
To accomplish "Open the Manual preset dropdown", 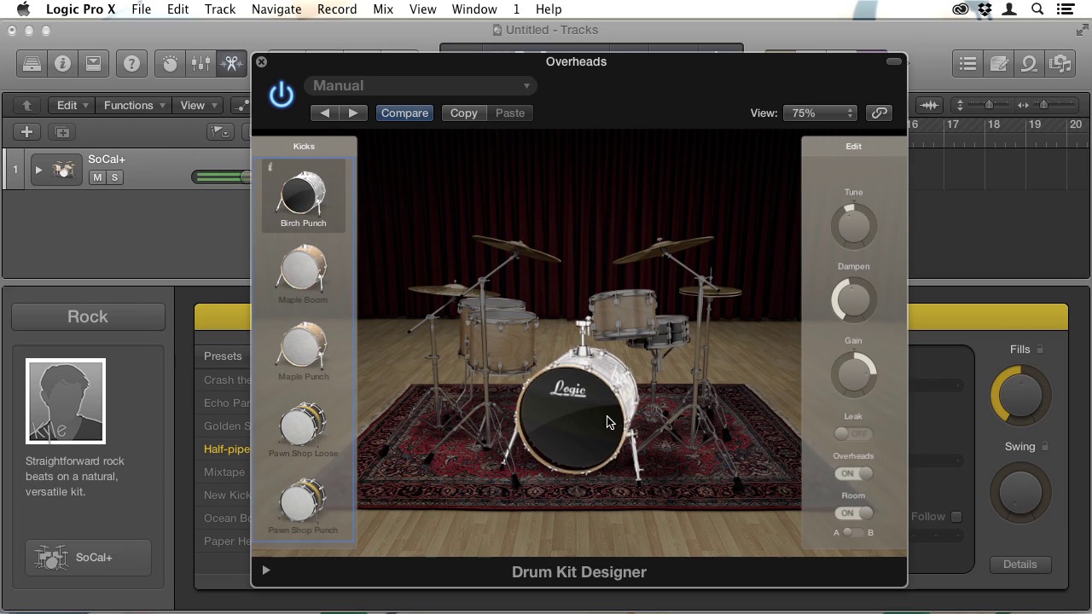I will [x=421, y=85].
